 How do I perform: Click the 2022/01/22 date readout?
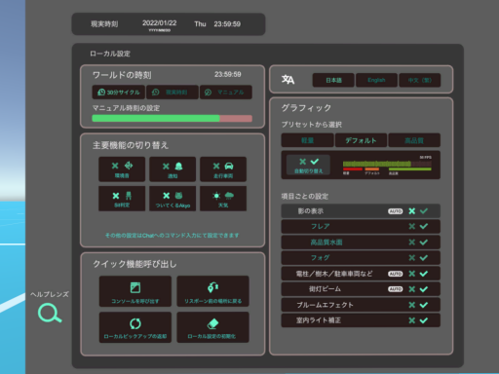[160, 23]
